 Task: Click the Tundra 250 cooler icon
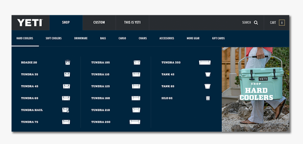[x=135, y=122]
